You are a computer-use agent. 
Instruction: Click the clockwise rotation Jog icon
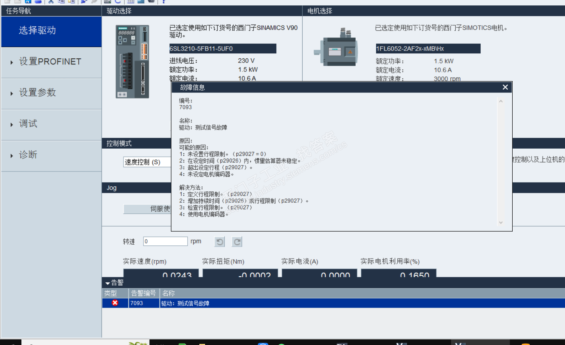[x=237, y=242]
